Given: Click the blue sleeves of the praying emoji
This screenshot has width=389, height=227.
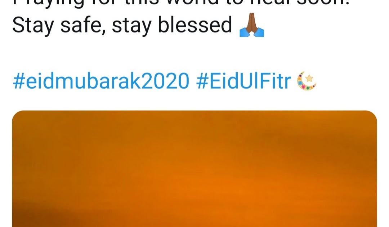Looking at the screenshot, I should [x=251, y=32].
